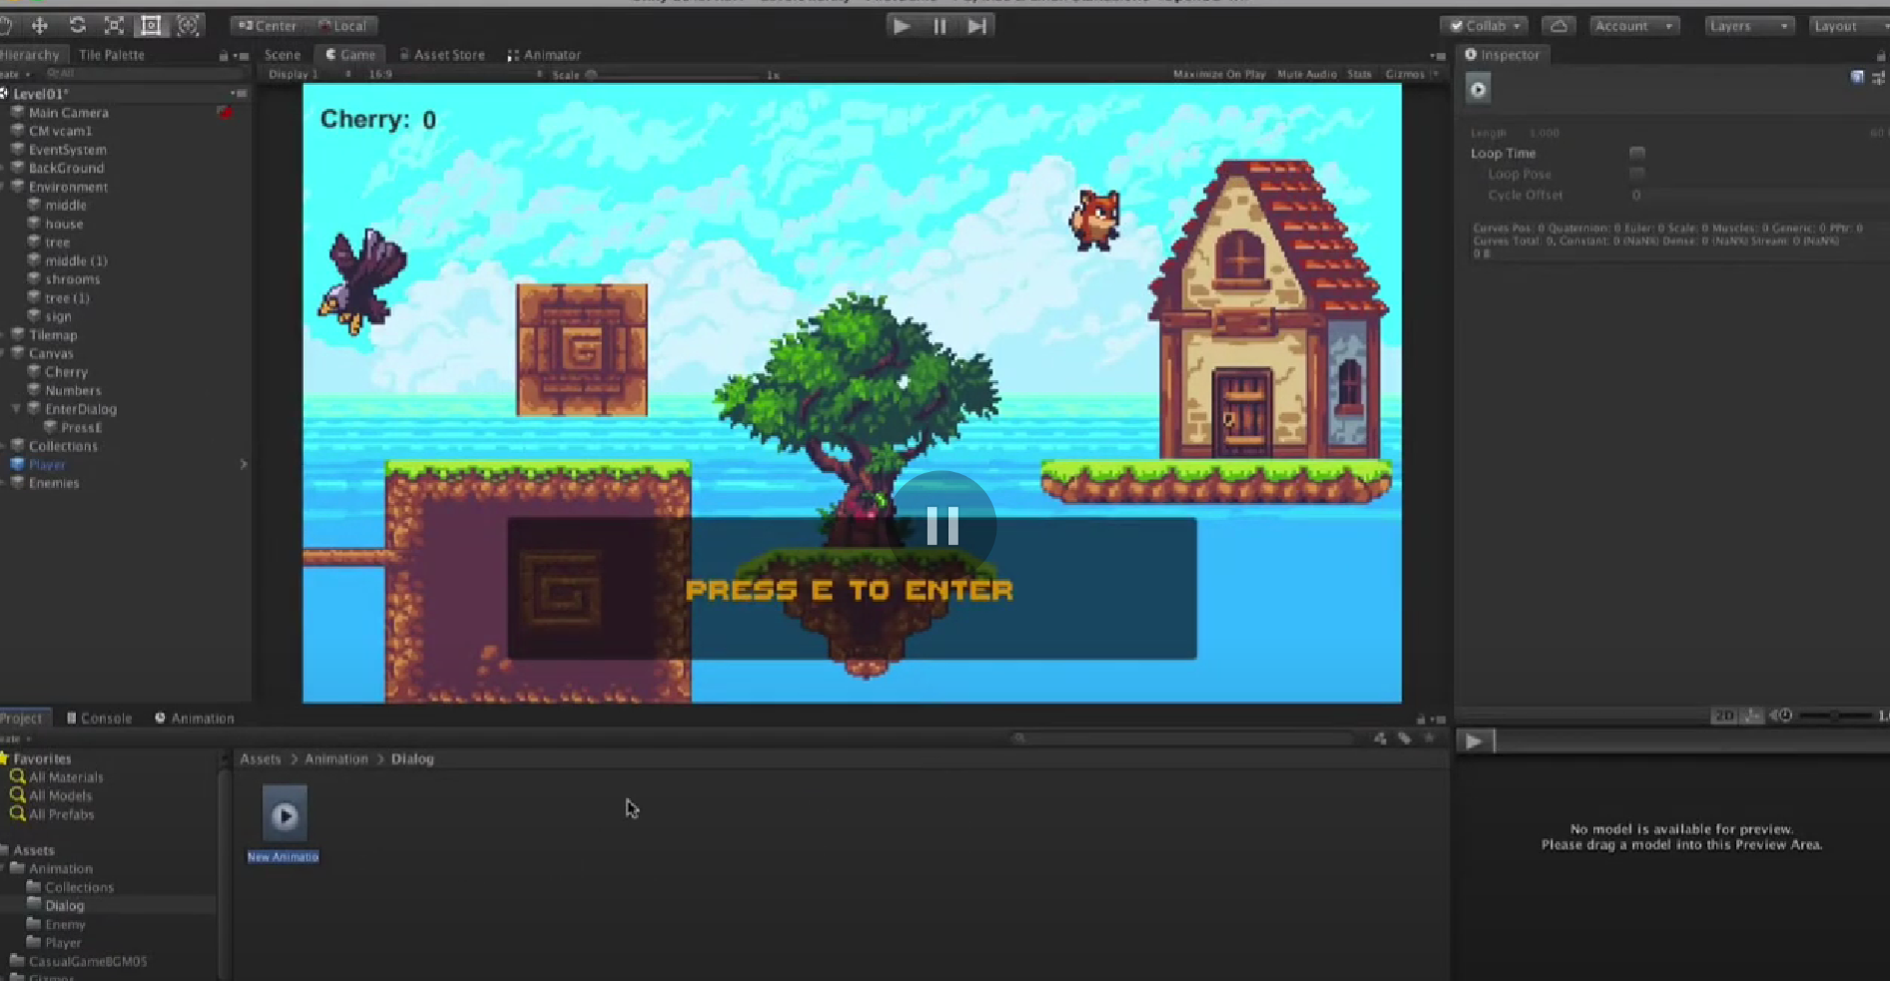The height and width of the screenshot is (981, 1890).
Task: Open the Cloud services button
Action: 1559,26
